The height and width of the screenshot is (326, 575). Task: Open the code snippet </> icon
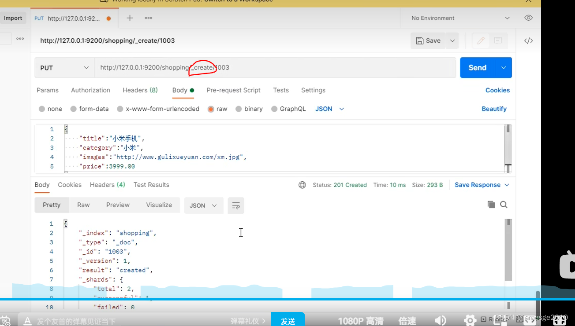(x=529, y=40)
